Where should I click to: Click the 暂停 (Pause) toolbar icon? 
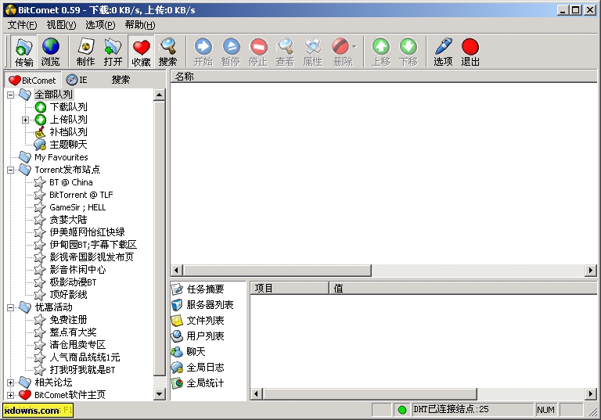(x=231, y=52)
